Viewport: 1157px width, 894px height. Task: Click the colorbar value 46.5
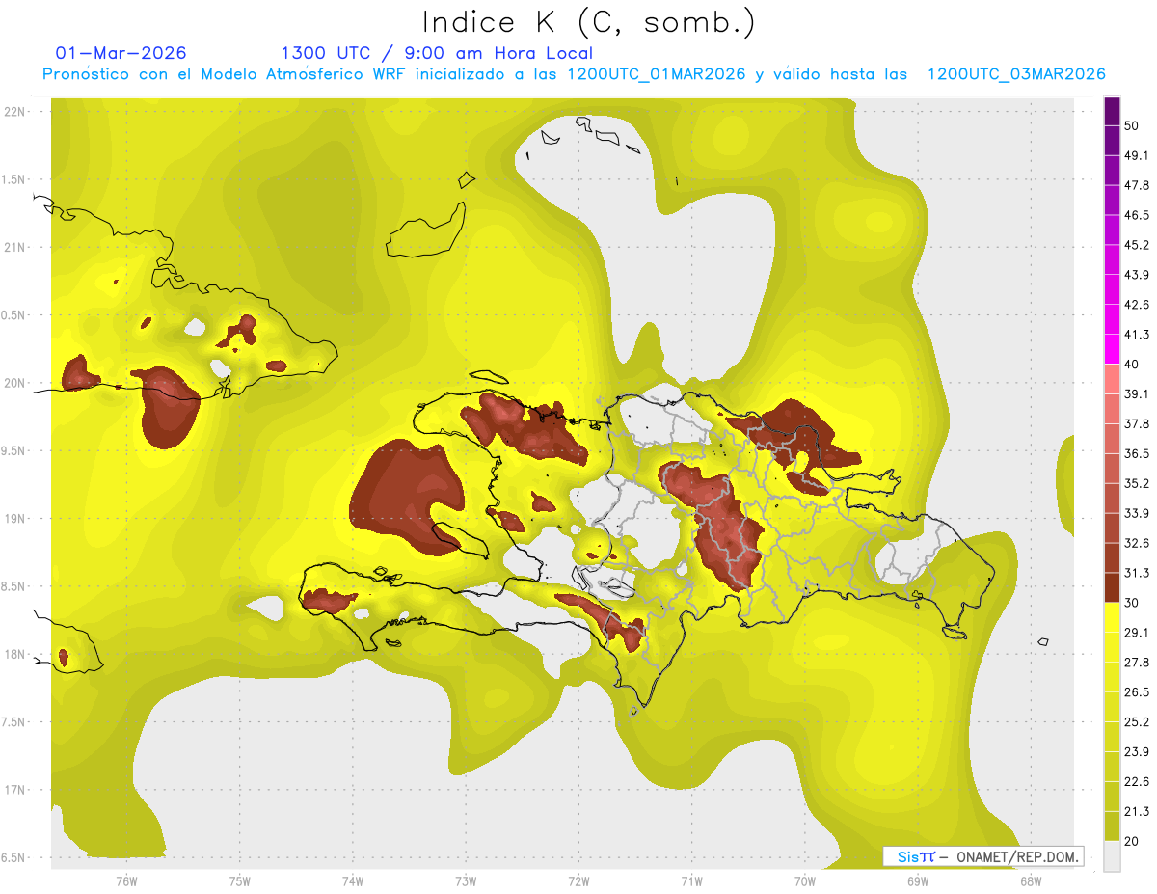click(x=1137, y=215)
